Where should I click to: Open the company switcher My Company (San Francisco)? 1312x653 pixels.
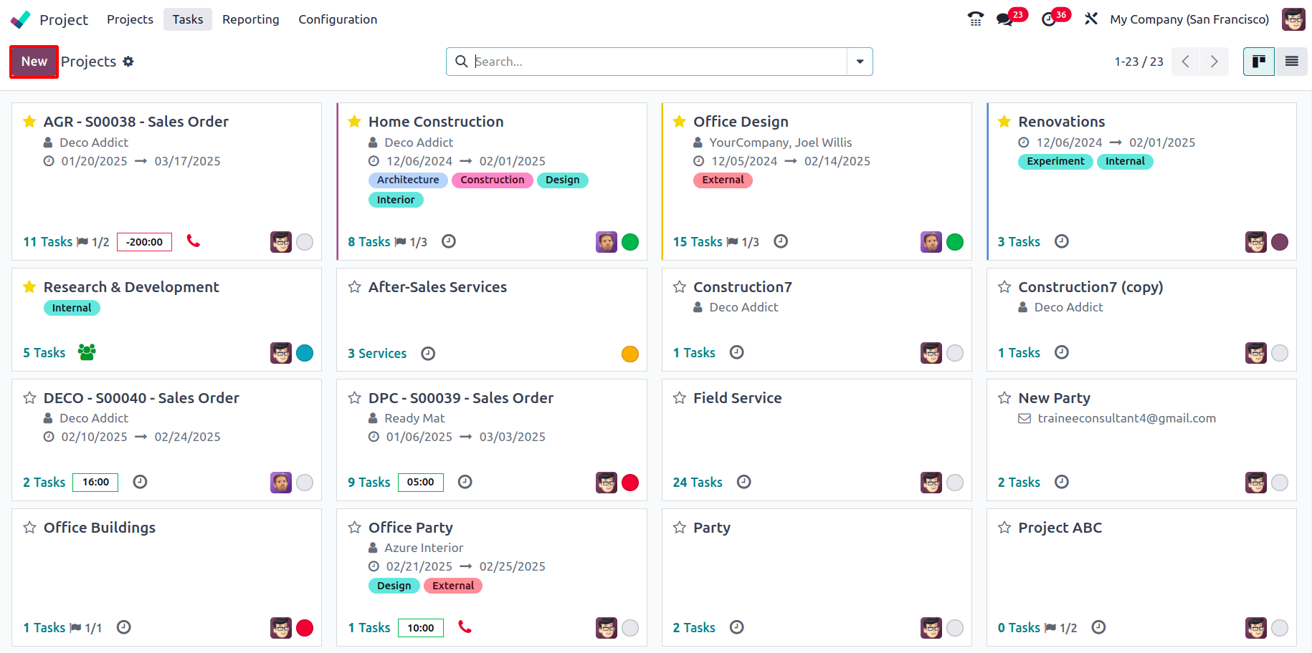(1189, 19)
